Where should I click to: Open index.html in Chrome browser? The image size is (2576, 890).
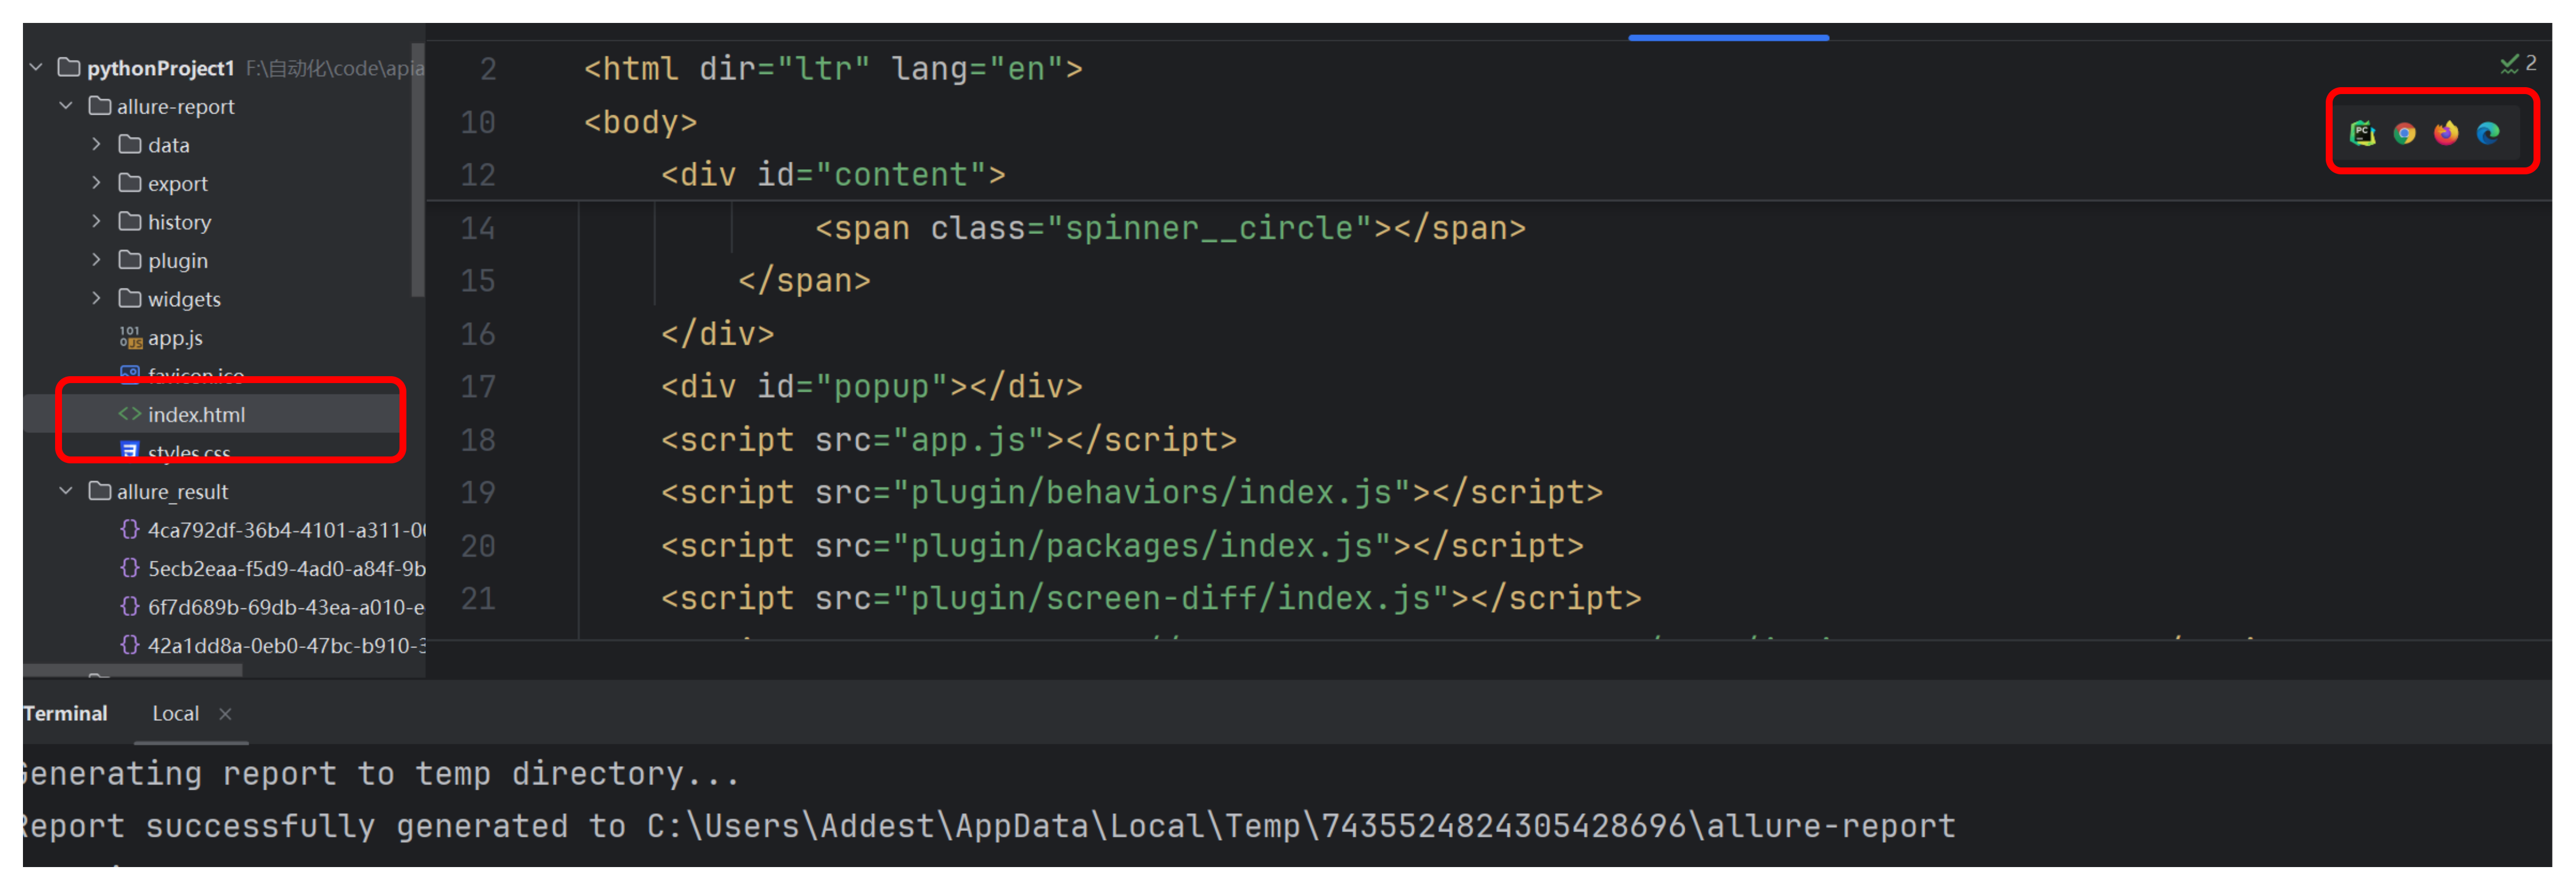2404,133
